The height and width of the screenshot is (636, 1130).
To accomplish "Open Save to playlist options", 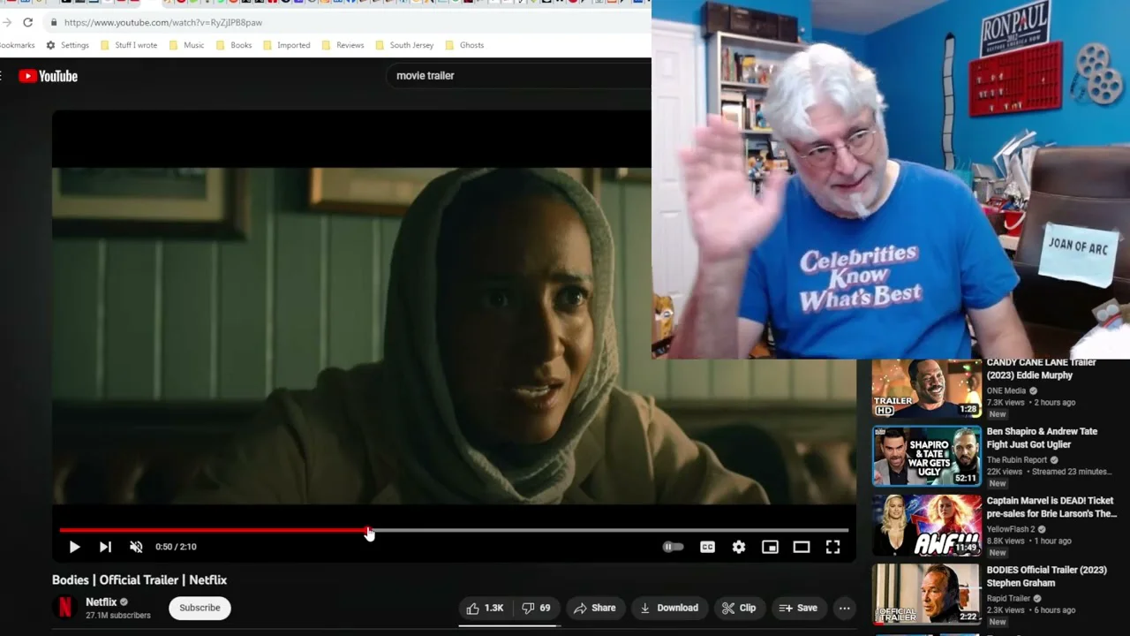I will [x=797, y=608].
